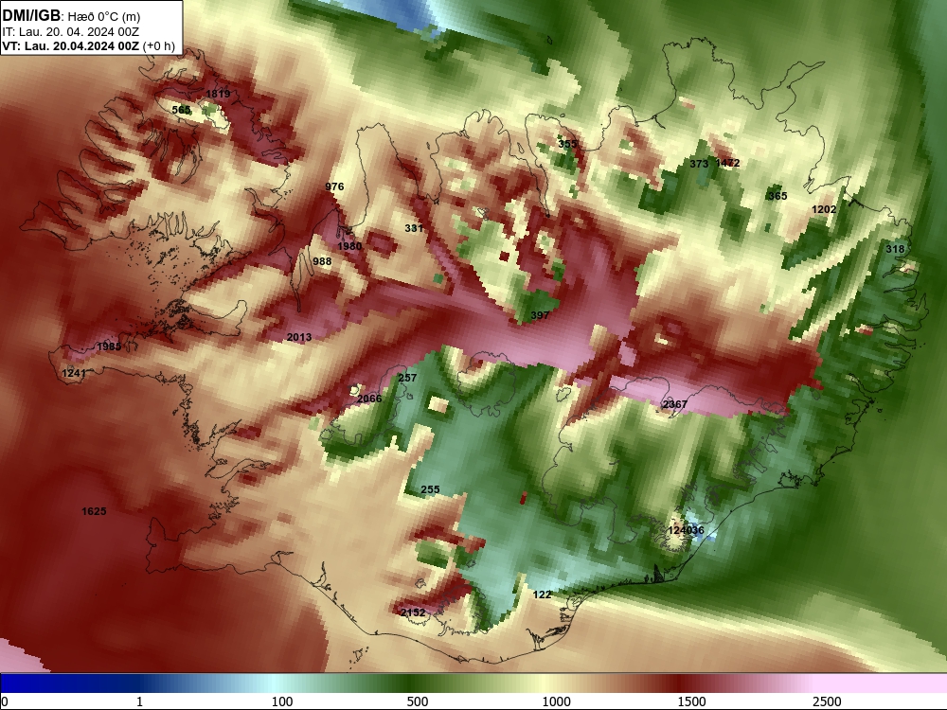The image size is (947, 710).
Task: Select the 500 legend tick label
Action: coord(418,701)
